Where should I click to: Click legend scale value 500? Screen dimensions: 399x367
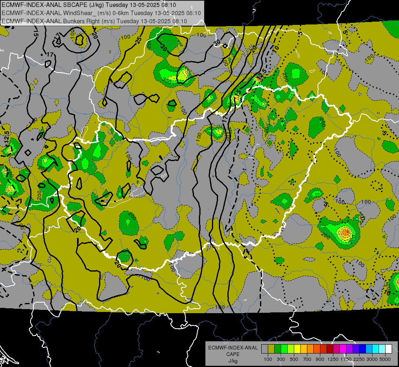point(294,359)
